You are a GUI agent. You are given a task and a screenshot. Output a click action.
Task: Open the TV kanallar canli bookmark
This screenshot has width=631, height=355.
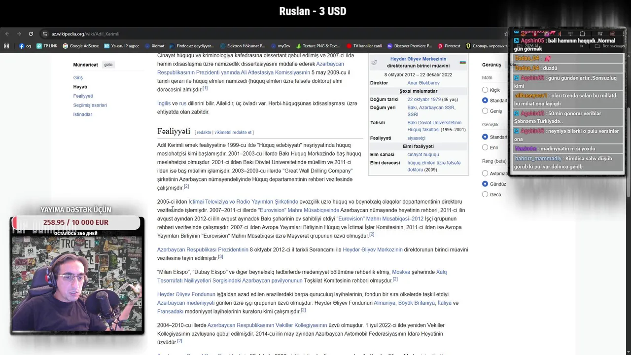pyautogui.click(x=364, y=46)
